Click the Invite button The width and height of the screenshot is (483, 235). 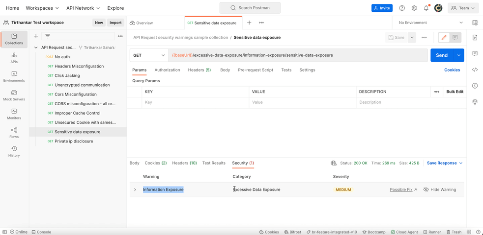coord(382,8)
